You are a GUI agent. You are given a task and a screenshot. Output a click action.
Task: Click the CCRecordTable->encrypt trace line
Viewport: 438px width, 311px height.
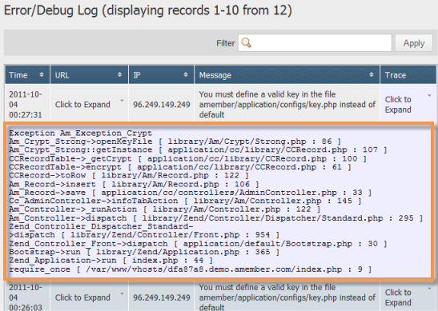pos(180,167)
